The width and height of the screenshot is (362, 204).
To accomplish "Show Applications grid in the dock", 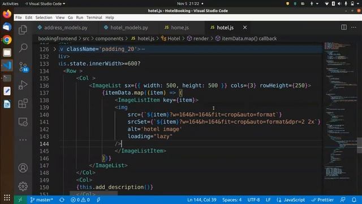I will (x=7, y=198).
